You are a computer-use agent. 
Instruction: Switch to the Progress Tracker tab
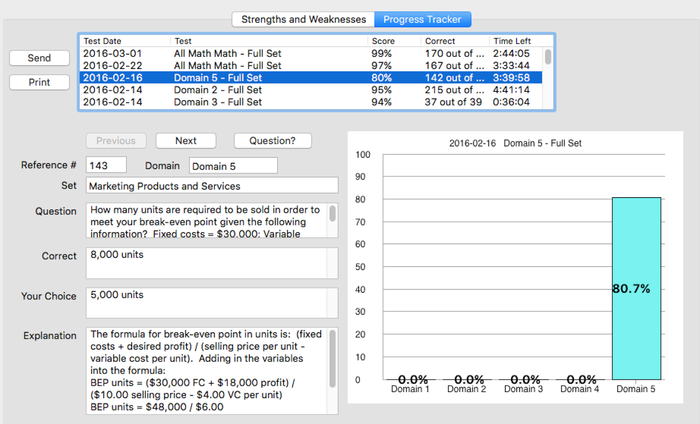422,19
